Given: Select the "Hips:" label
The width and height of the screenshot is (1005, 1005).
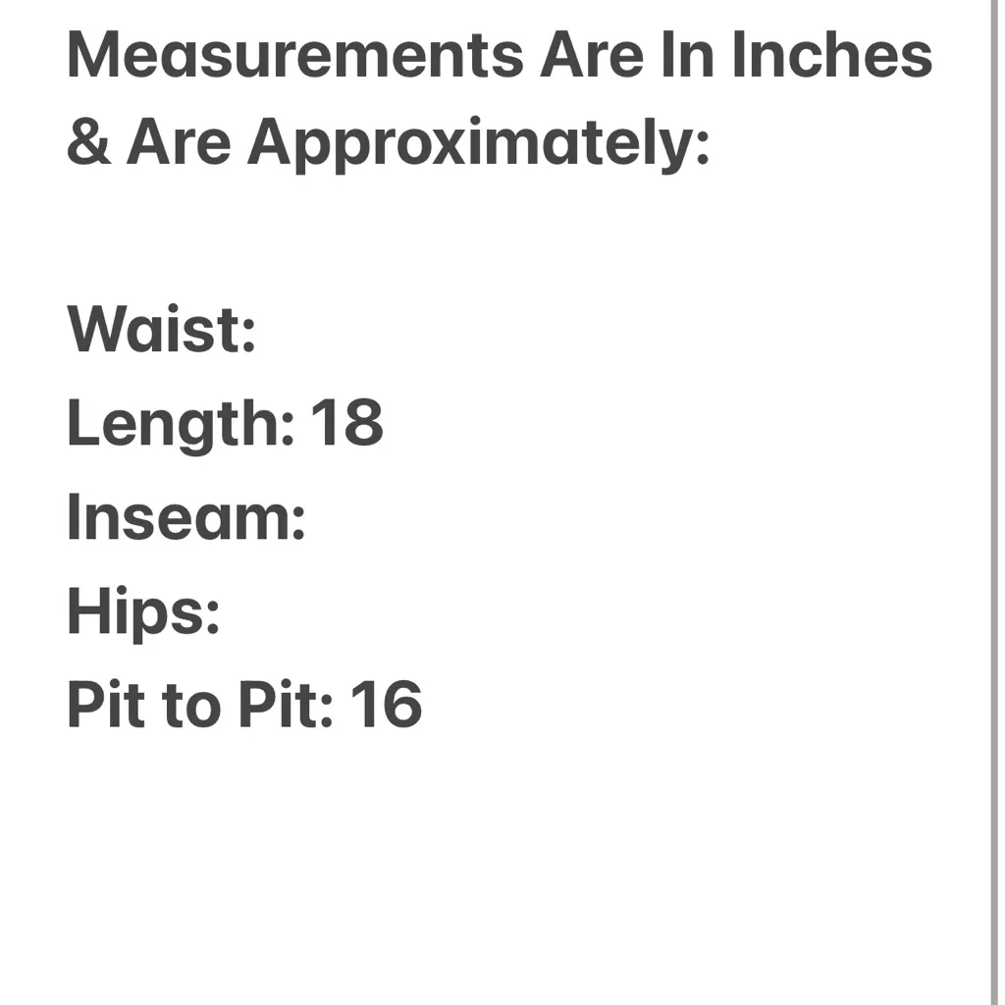Looking at the screenshot, I should tap(143, 611).
